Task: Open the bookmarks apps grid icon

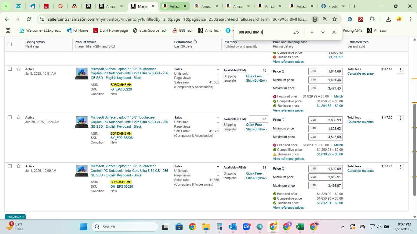Action: pos(8,30)
